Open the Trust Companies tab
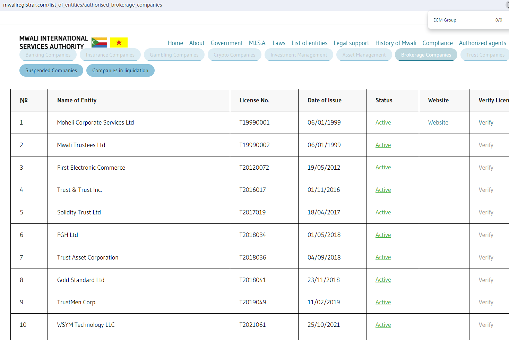This screenshot has height=340, width=509. (485, 55)
